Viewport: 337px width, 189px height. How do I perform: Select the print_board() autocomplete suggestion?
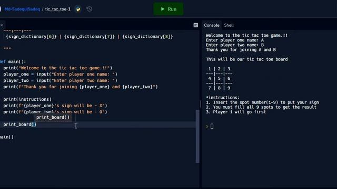(x=53, y=117)
